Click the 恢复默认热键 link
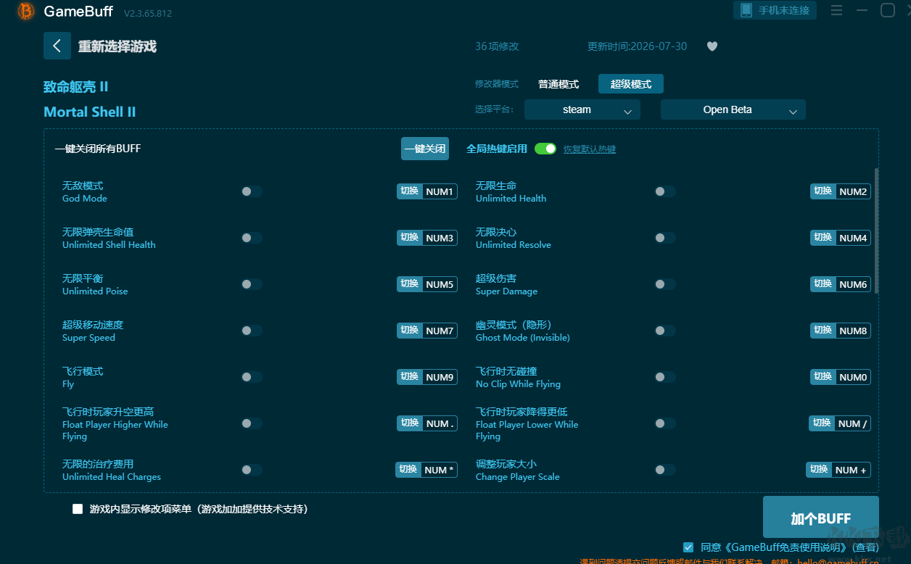911x564 pixels. click(x=590, y=149)
